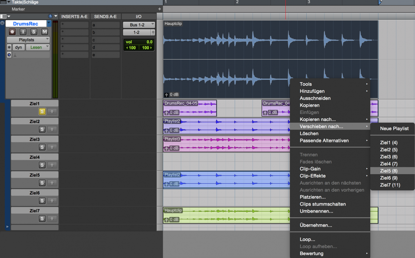Viewport: 415px width, 258px height.
Task: Open the Playlists track view dropdown
Action: pos(28,40)
